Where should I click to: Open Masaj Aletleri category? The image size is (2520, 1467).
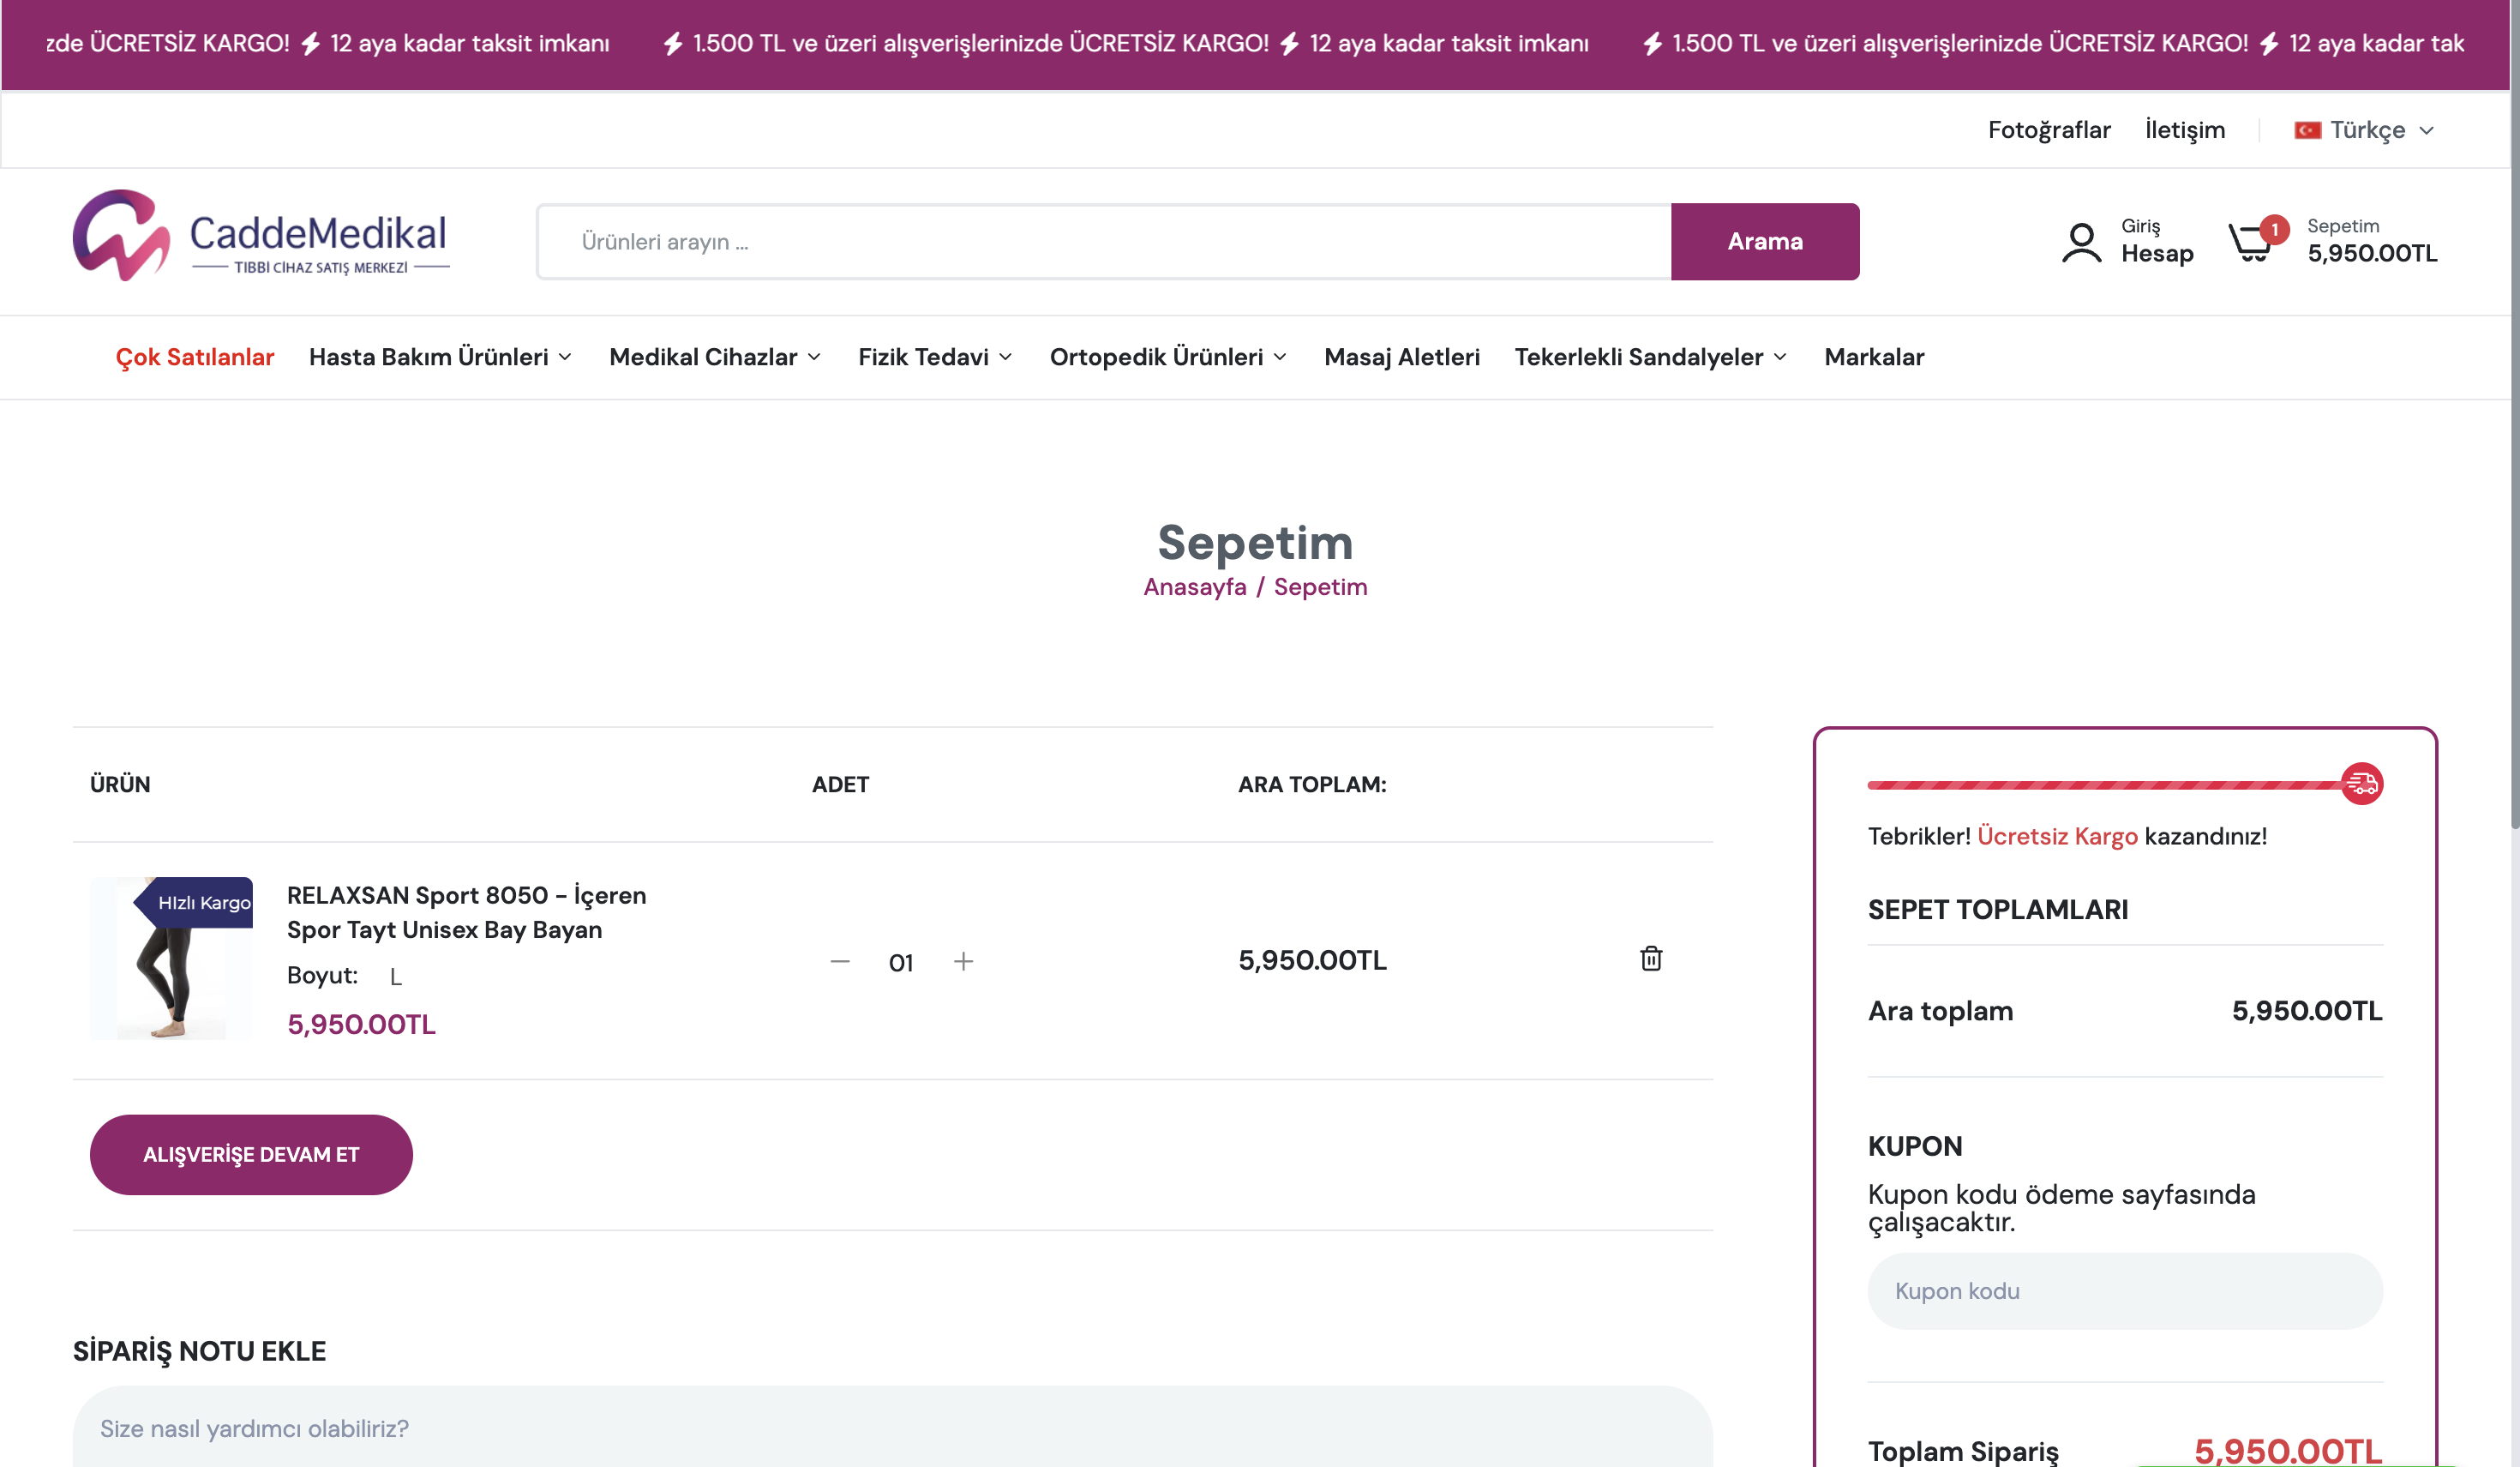(1402, 357)
